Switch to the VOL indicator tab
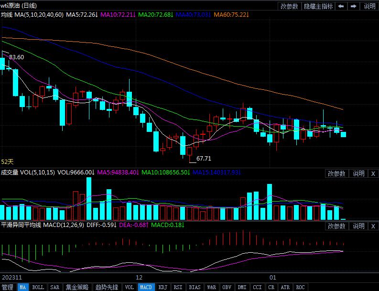 click(x=130, y=287)
